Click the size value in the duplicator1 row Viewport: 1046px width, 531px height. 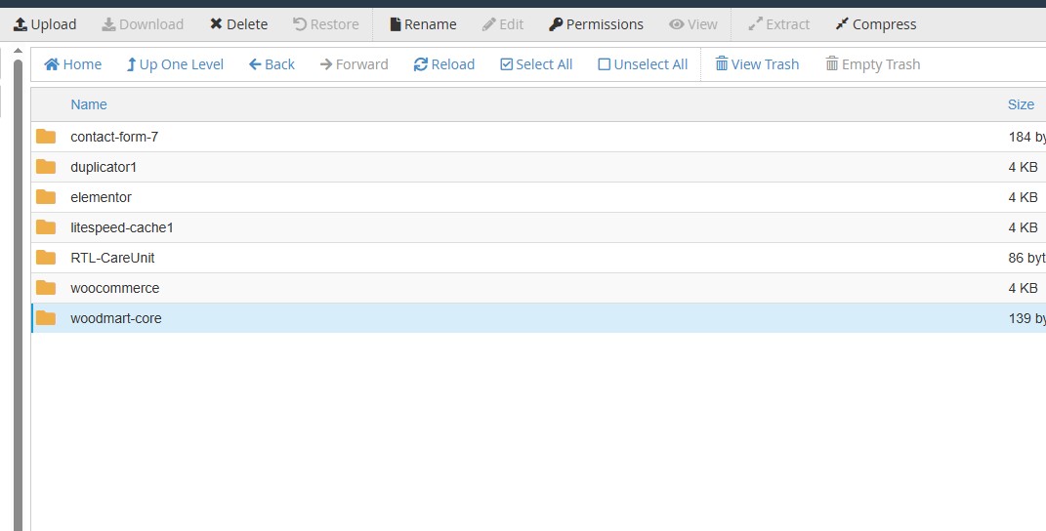coord(1024,168)
